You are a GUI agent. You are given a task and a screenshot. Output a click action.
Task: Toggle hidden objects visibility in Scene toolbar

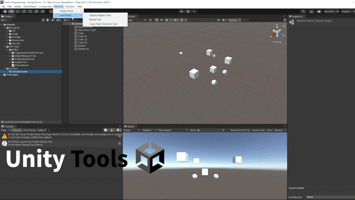(x=176, y=20)
